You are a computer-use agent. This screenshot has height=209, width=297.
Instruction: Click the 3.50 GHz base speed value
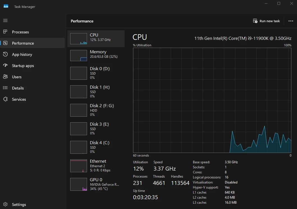[231, 162]
